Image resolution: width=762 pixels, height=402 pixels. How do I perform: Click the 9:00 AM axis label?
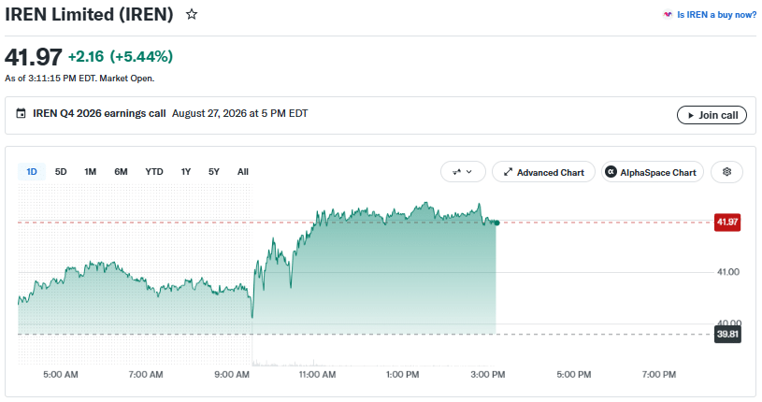pyautogui.click(x=232, y=374)
